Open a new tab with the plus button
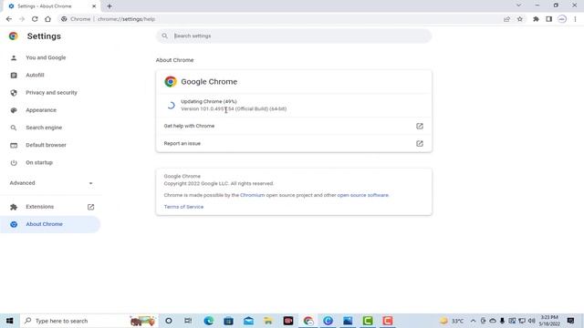The image size is (584, 328). pos(109,6)
